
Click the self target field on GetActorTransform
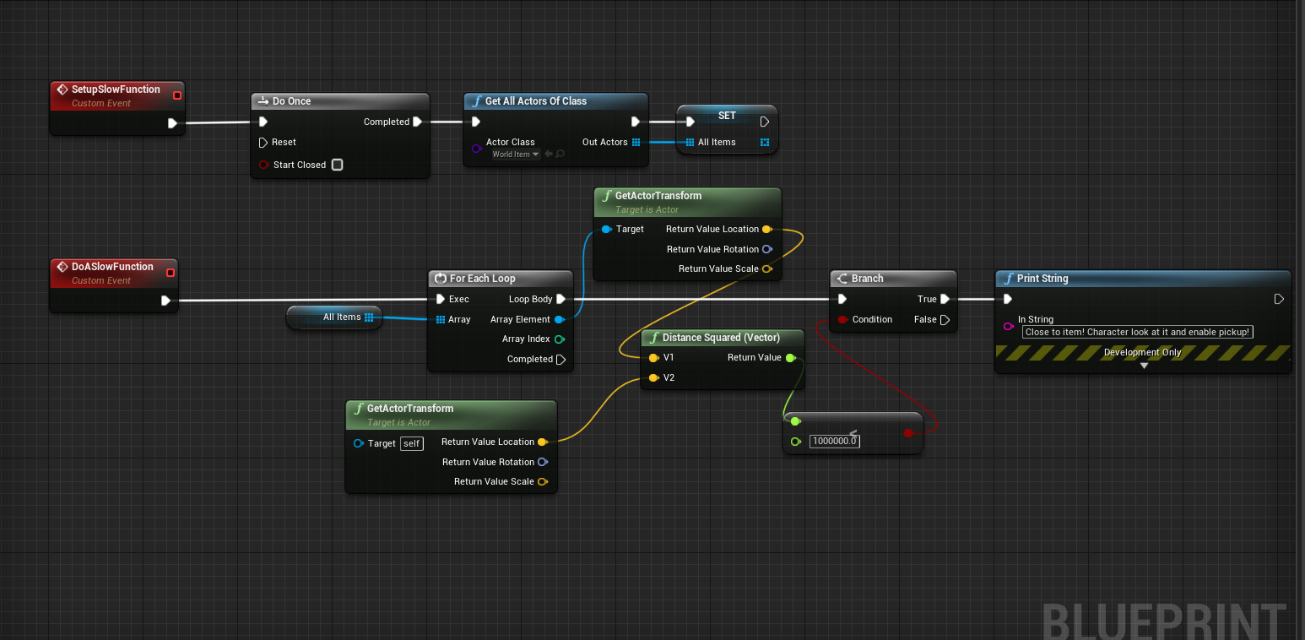411,443
